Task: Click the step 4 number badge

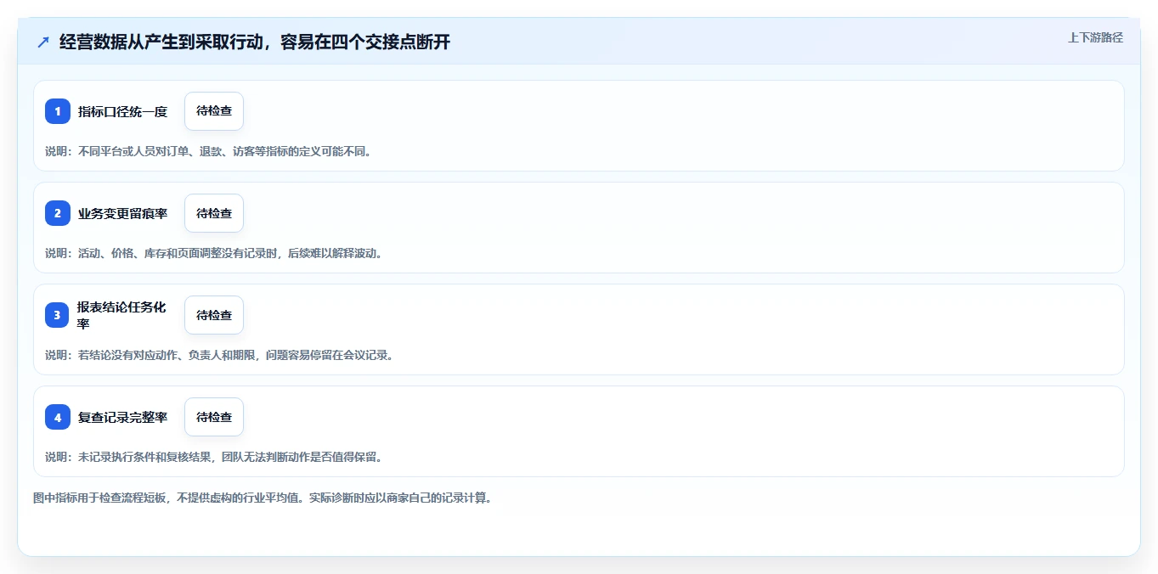Action: 58,417
